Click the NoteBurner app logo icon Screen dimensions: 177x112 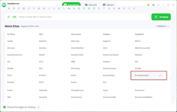click(4, 5)
